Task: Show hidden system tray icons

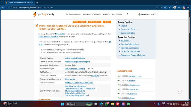Action: pos(155,104)
